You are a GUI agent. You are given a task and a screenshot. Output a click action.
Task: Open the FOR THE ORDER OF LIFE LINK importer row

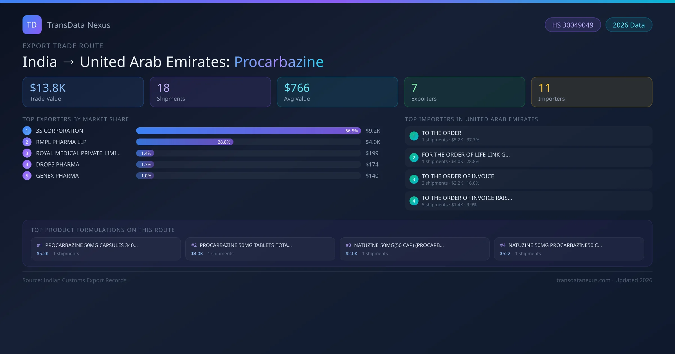click(x=528, y=158)
